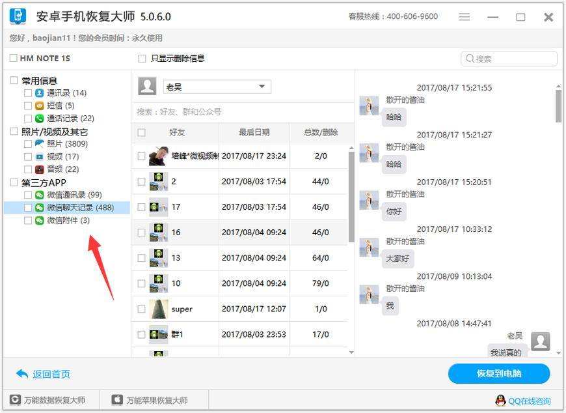Tick the 第三方APP checkbox
The width and height of the screenshot is (566, 413).
(14, 182)
